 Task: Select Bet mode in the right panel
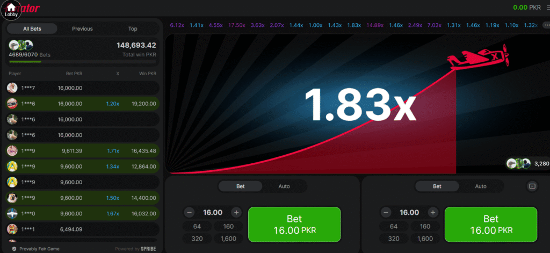(x=437, y=186)
